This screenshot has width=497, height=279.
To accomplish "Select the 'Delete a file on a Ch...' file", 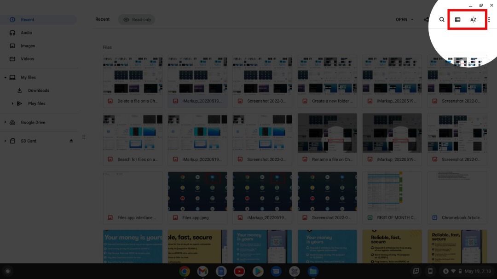I will tap(133, 81).
